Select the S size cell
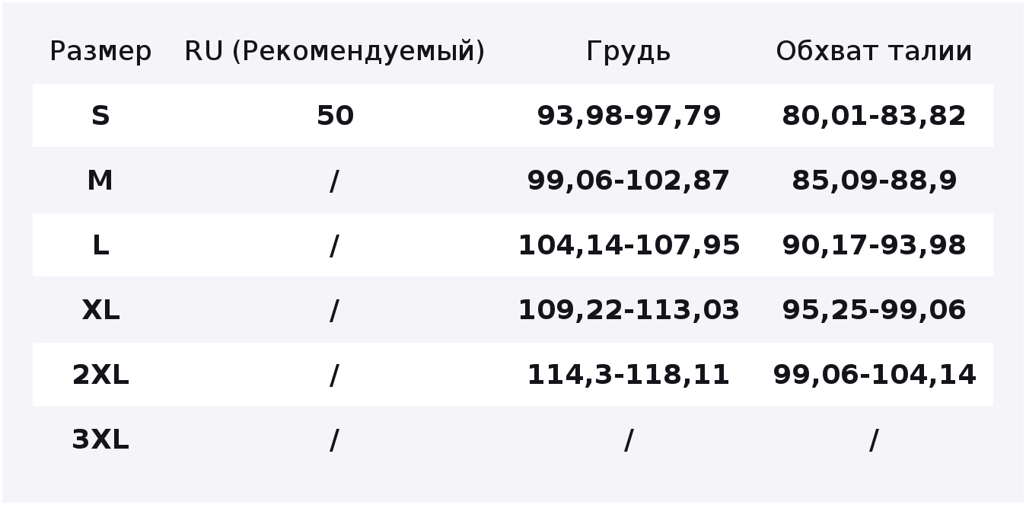 tap(100, 116)
